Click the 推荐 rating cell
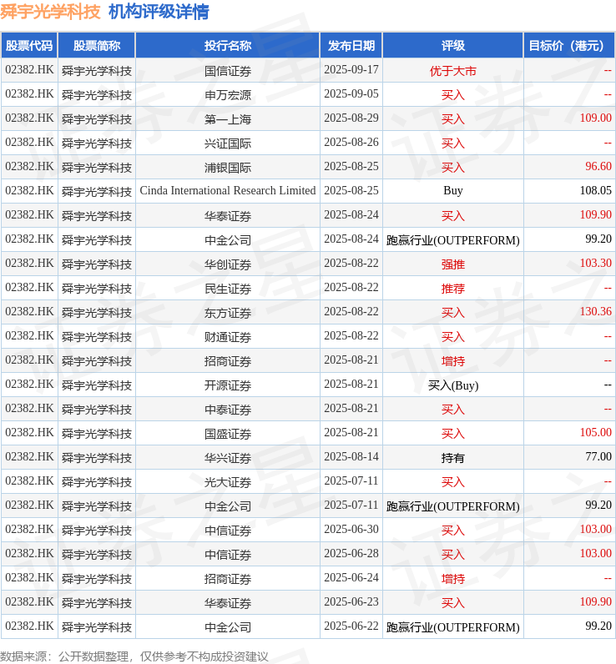616x664 pixels. coord(453,288)
